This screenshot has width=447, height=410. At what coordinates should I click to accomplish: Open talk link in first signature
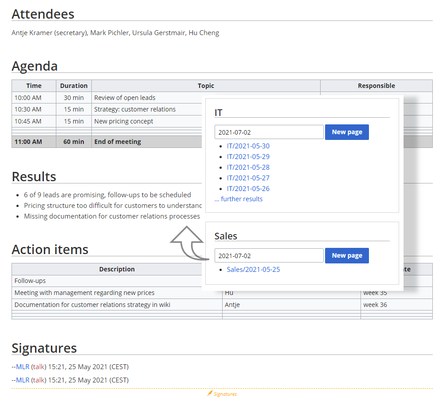(39, 366)
